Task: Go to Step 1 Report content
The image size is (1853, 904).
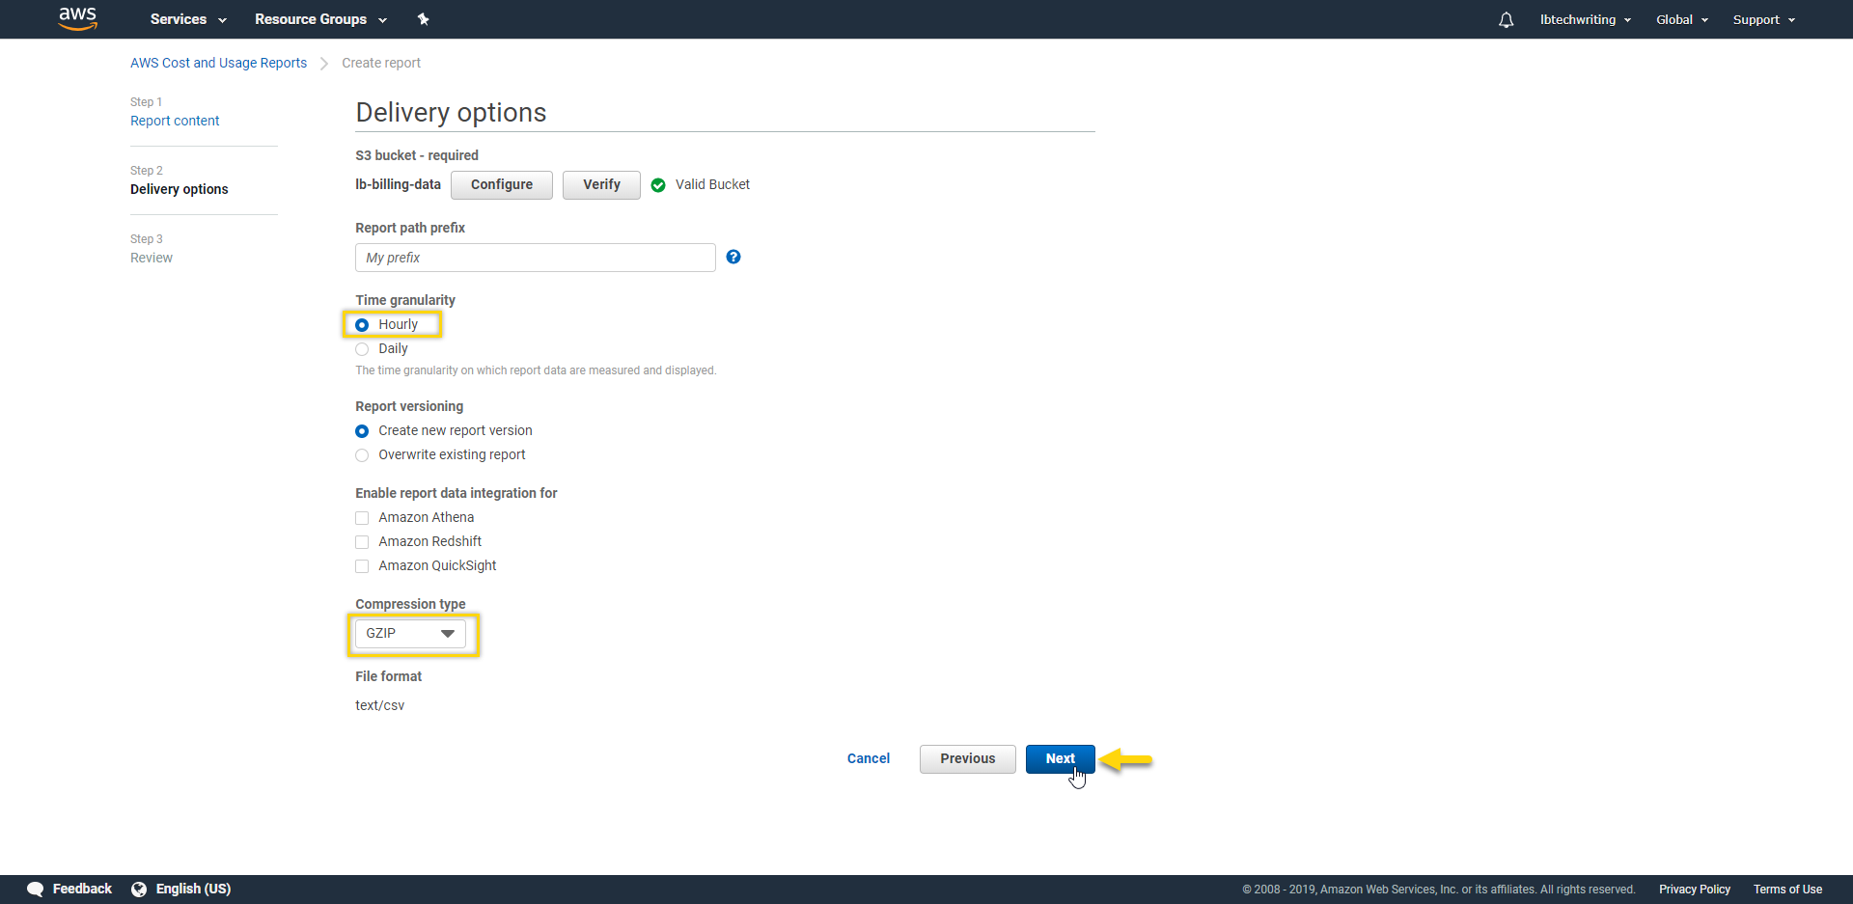Action: [x=175, y=121]
